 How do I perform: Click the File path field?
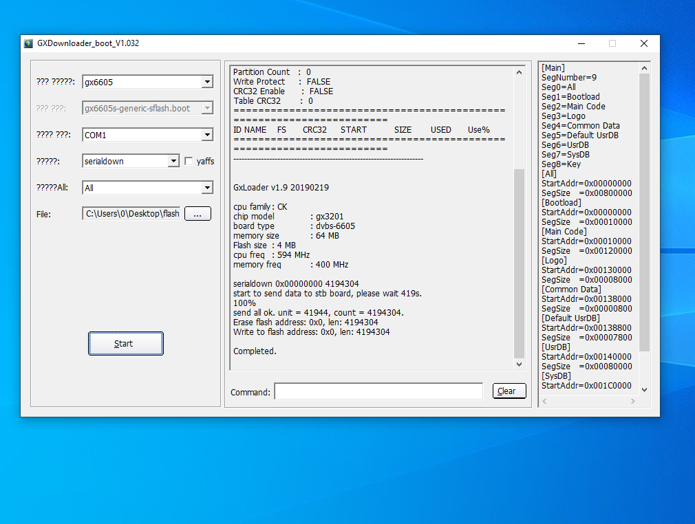tap(131, 214)
